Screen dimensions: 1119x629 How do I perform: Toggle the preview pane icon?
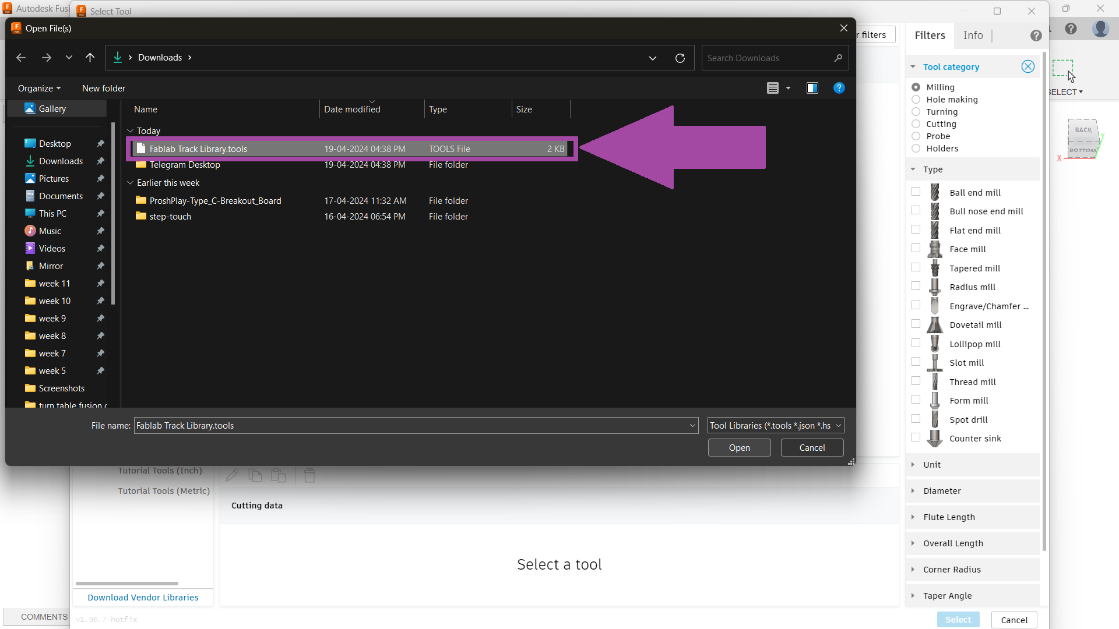pyautogui.click(x=812, y=88)
